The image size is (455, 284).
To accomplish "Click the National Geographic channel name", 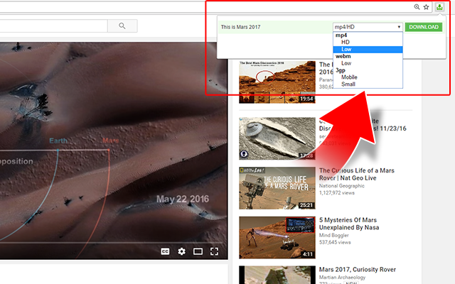I will pos(341,186).
